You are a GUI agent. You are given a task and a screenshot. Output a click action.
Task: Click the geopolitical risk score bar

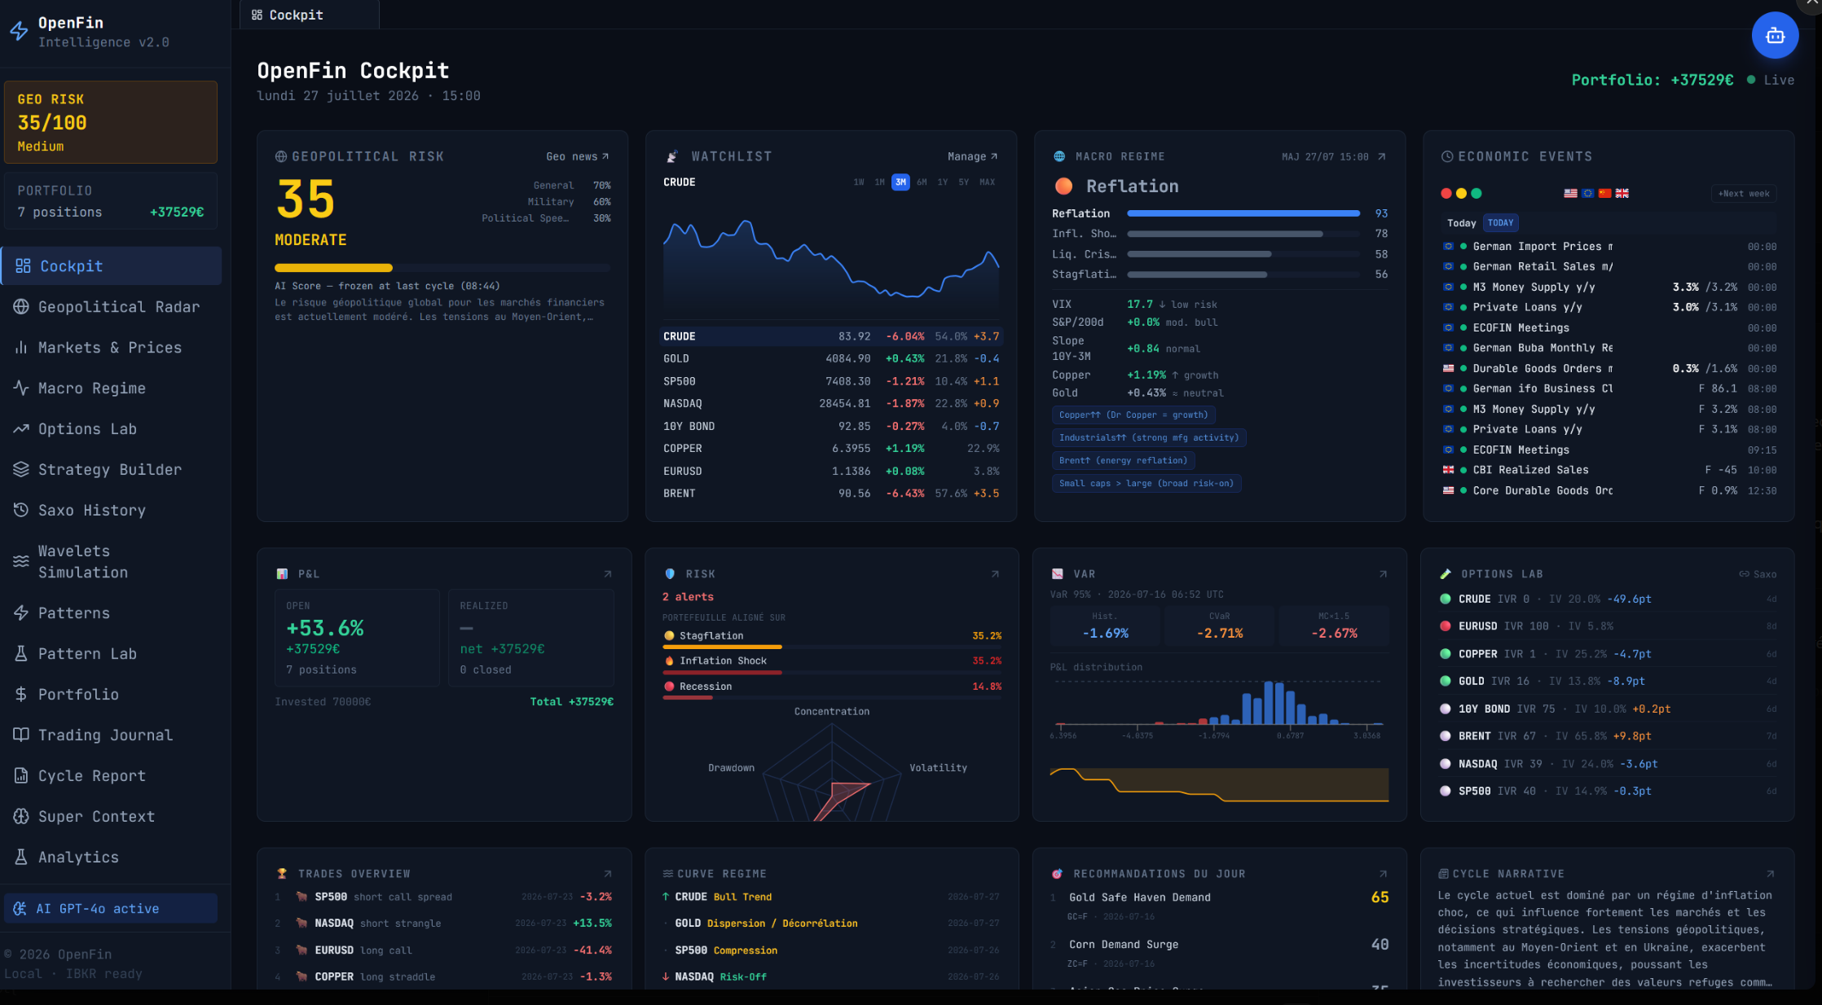coord(442,268)
